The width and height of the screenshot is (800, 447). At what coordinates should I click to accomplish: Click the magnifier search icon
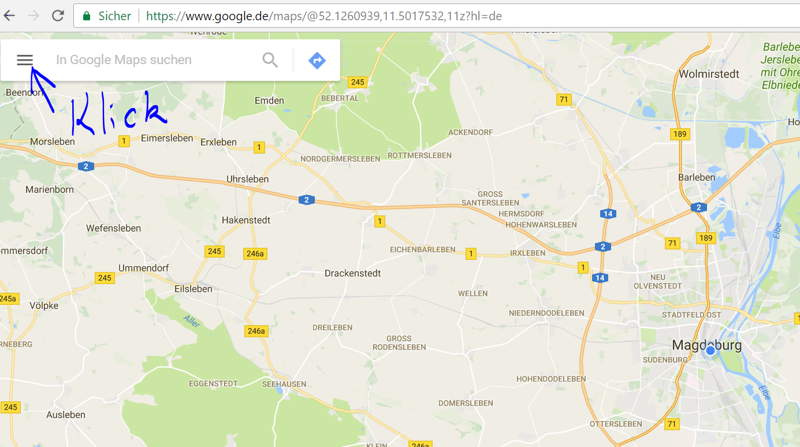pyautogui.click(x=270, y=60)
